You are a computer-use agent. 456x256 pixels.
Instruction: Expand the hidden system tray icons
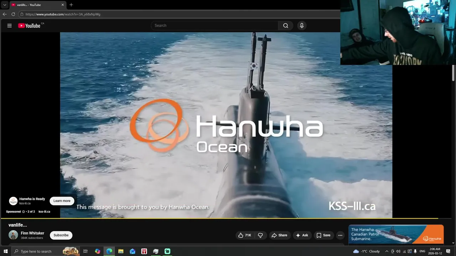click(x=387, y=251)
